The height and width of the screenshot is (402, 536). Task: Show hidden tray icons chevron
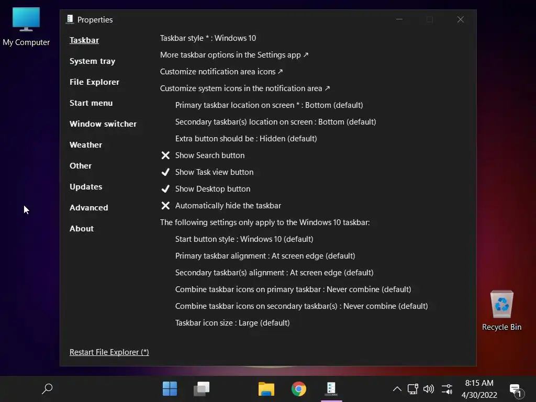(397, 389)
